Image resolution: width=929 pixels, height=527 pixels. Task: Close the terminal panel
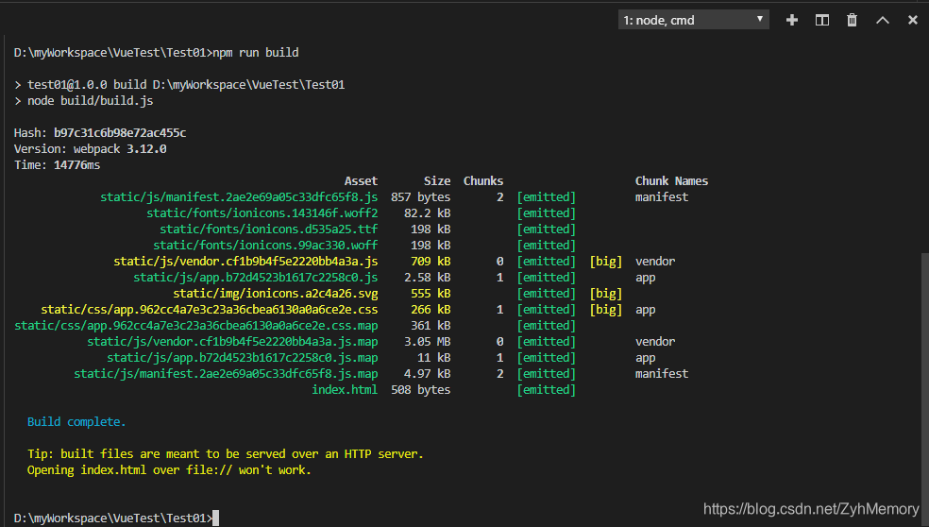(x=912, y=20)
